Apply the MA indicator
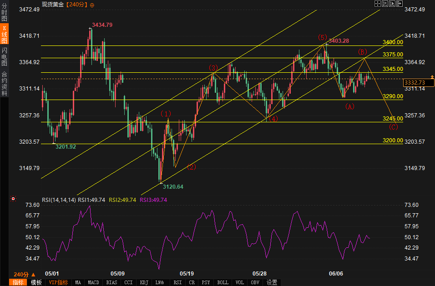435x286 pixels. [78, 282]
